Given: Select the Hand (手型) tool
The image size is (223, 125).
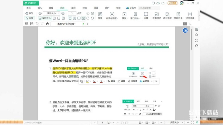Looking at the screenshot, I should pos(29,13).
